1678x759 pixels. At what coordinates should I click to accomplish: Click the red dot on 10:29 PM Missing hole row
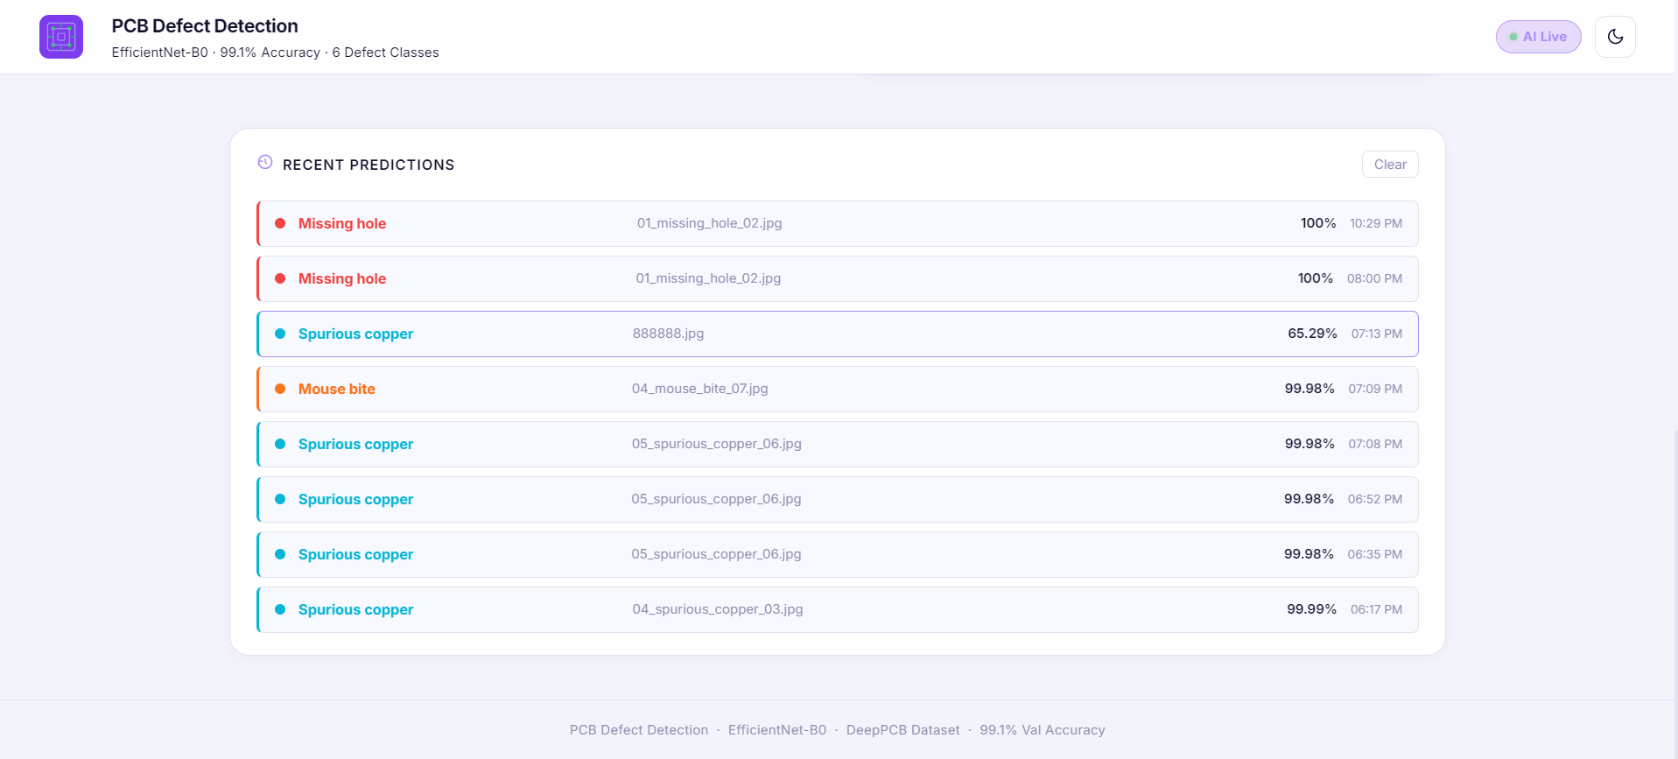[x=280, y=223]
